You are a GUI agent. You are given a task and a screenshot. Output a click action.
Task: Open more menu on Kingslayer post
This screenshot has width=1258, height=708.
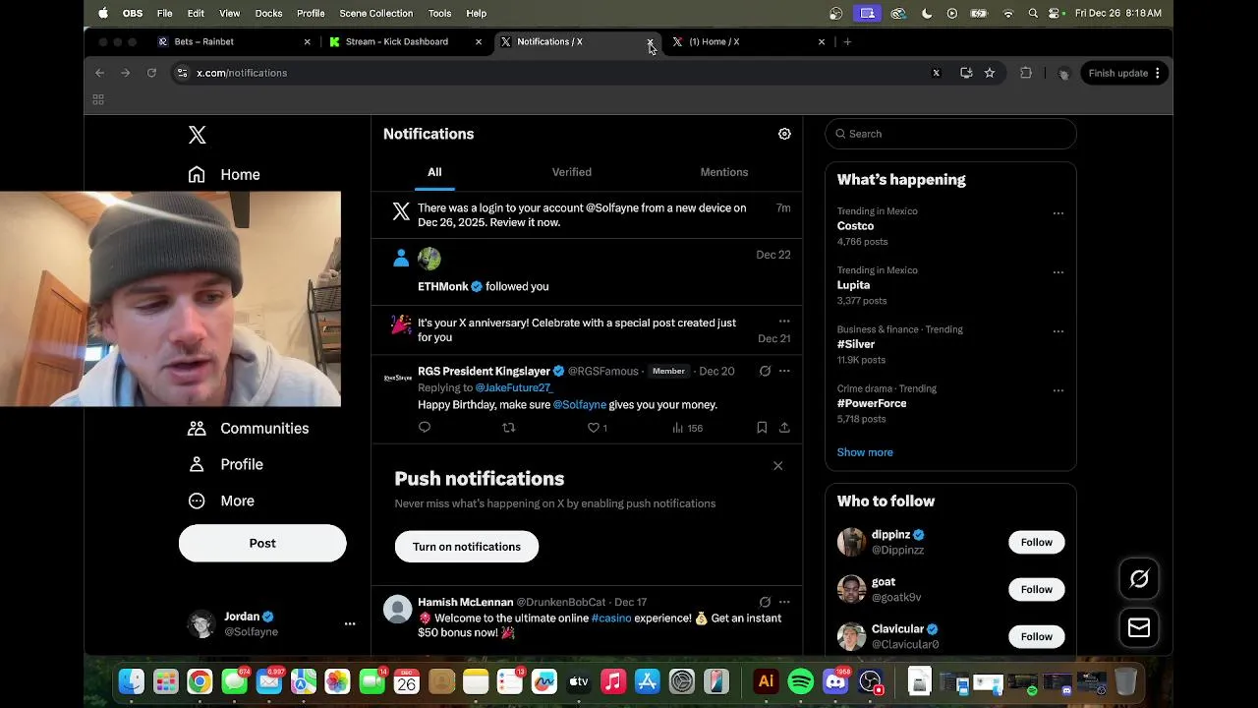[x=784, y=371]
